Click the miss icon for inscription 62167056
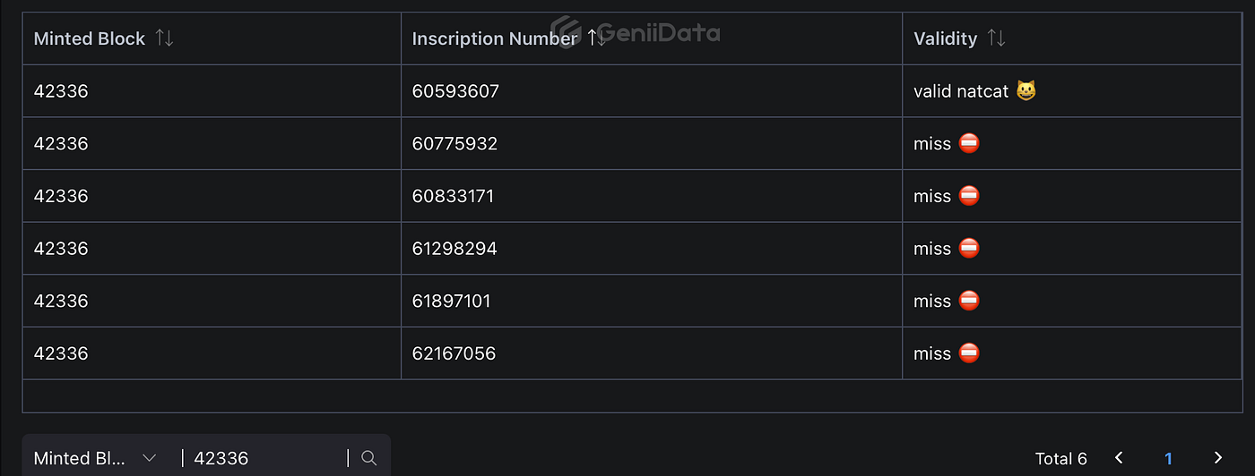This screenshot has height=476, width=1255. [969, 353]
